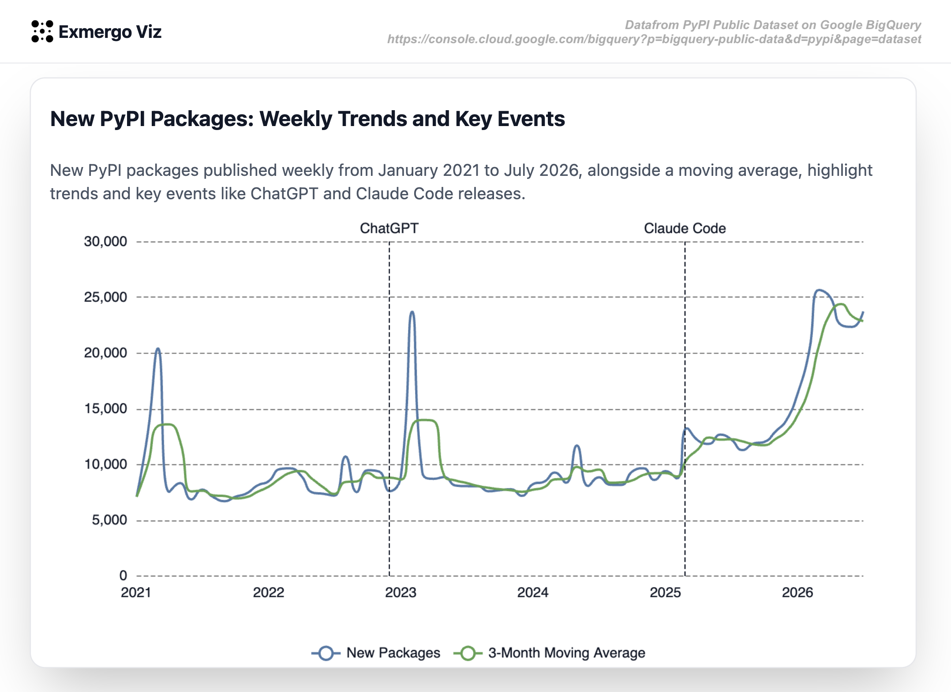Click the 3-Month Moving Average green legend marker
This screenshot has height=692, width=951.
pos(468,653)
